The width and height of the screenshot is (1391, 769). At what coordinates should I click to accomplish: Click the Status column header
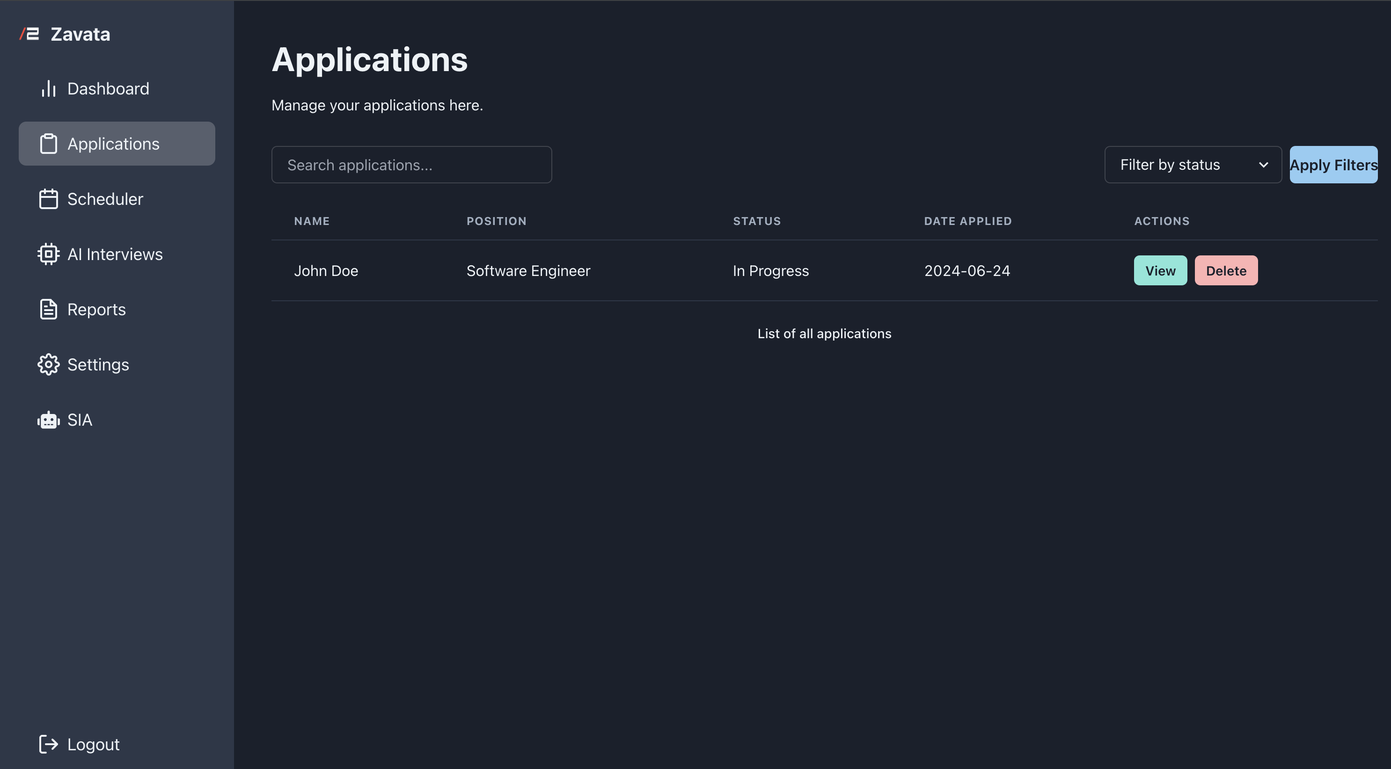tap(756, 221)
